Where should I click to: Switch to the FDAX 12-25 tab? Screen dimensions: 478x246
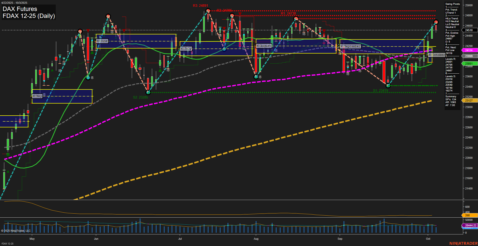(8, 244)
